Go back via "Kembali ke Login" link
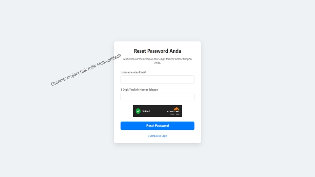315x177 pixels. (158, 136)
